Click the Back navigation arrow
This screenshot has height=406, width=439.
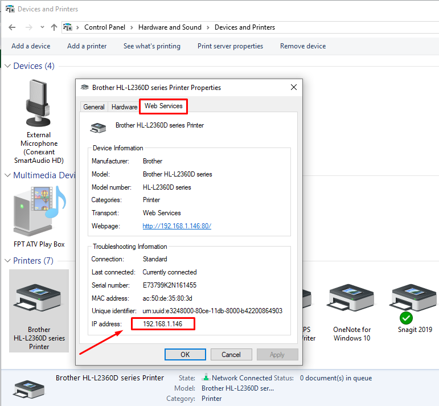[13, 27]
